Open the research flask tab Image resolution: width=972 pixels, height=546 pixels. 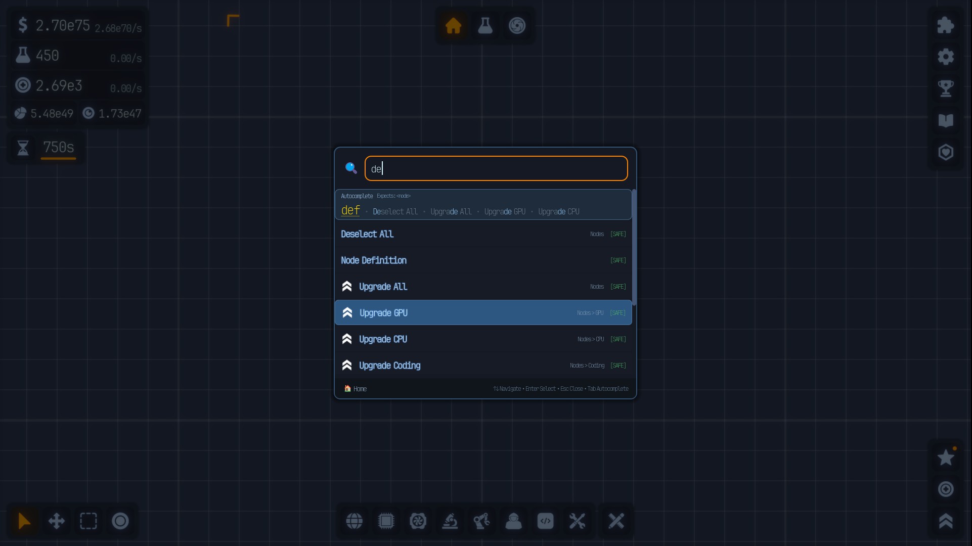485,25
